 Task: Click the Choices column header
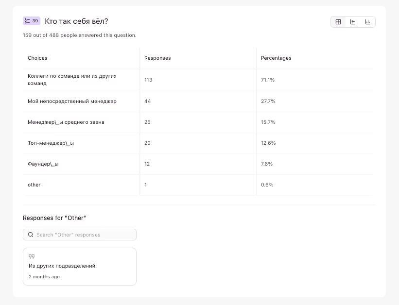click(x=37, y=58)
